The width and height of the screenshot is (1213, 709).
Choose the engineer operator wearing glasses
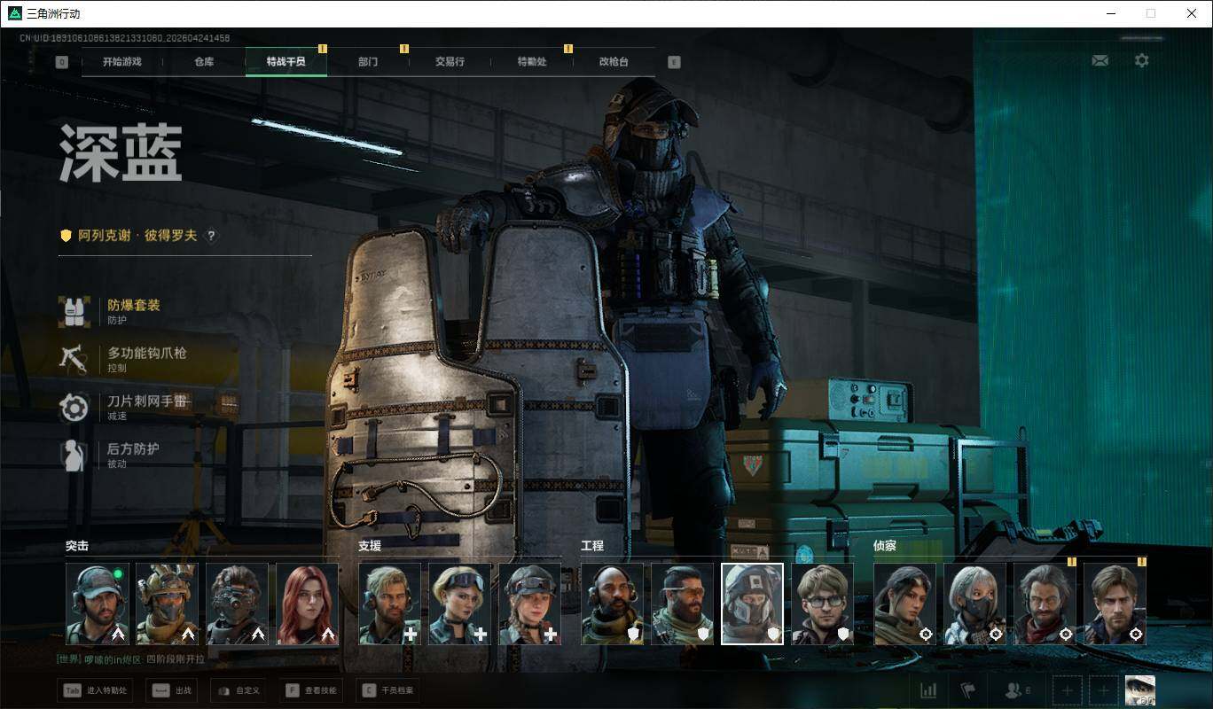click(823, 604)
